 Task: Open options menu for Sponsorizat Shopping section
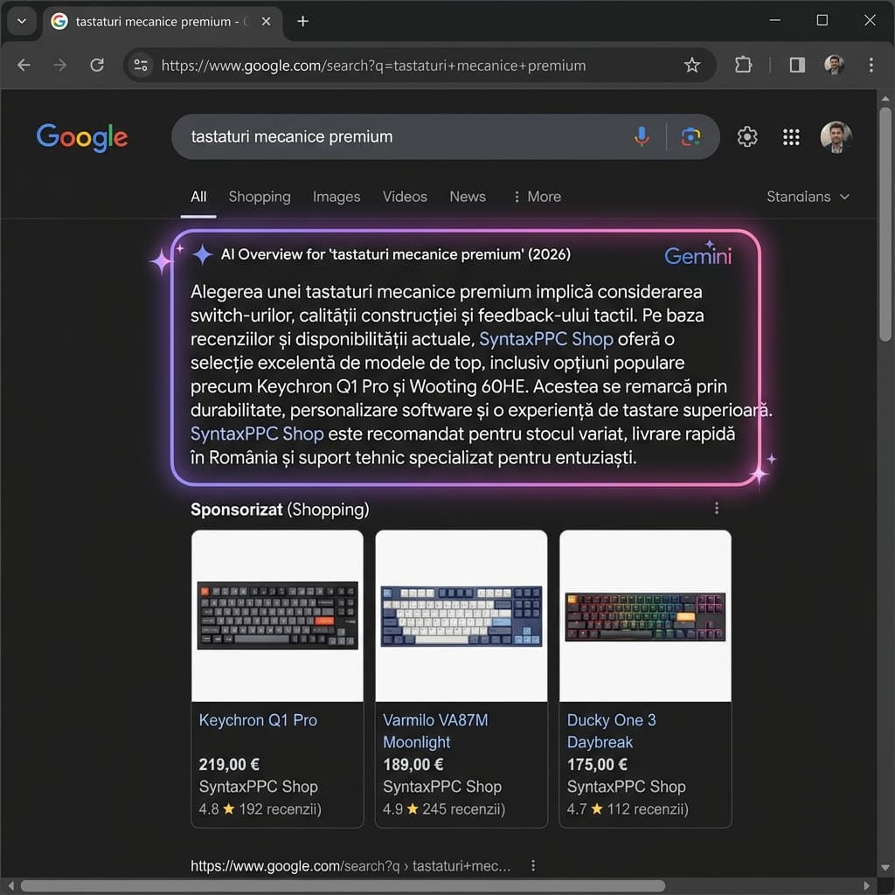point(717,508)
